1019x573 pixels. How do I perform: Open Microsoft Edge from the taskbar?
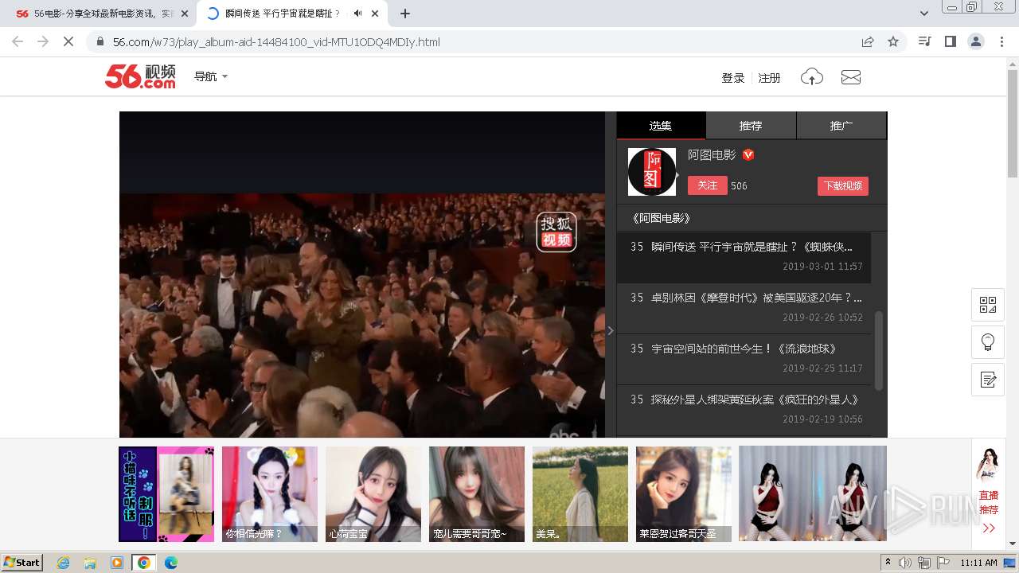point(170,563)
